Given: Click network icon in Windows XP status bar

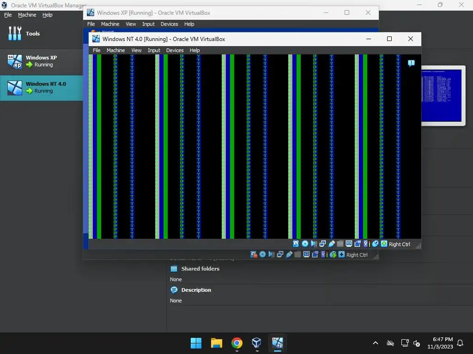Looking at the screenshot, I should [280, 254].
